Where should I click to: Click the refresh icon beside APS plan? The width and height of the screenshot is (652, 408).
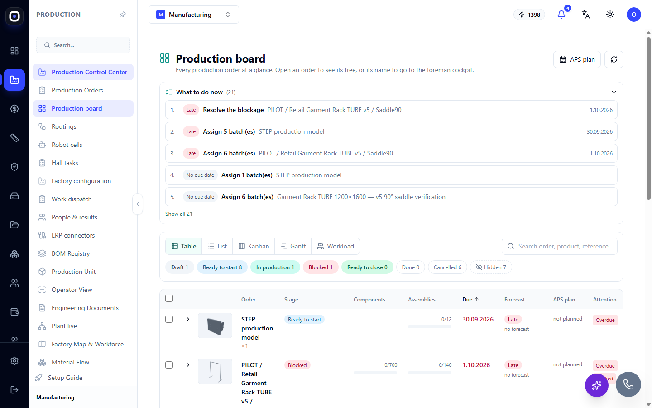tap(614, 59)
